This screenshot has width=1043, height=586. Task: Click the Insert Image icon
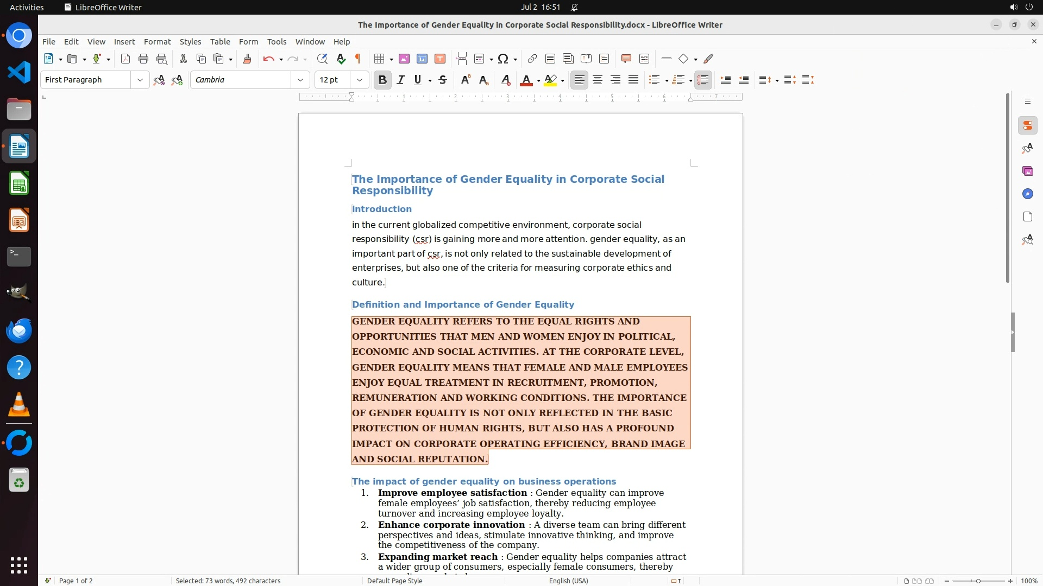tap(404, 59)
